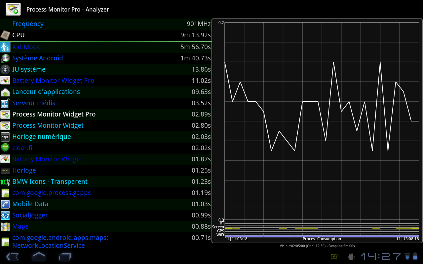423x264 pixels.
Task: Tap the WiFi state timeline bar
Action: point(322,236)
